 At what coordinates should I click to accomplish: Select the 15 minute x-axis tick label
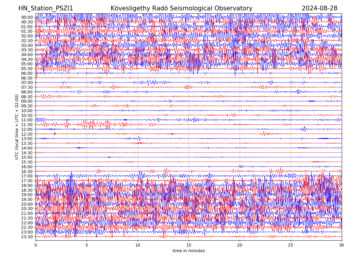click(x=189, y=245)
